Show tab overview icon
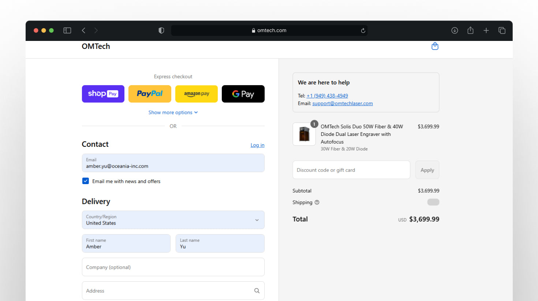Image resolution: width=538 pixels, height=301 pixels. pos(502,30)
